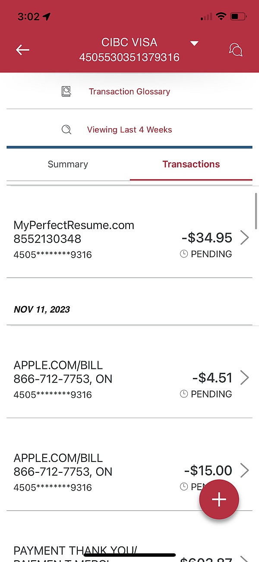Tap the pending clock icon for -$4.51
This screenshot has height=562, width=259.
(184, 394)
